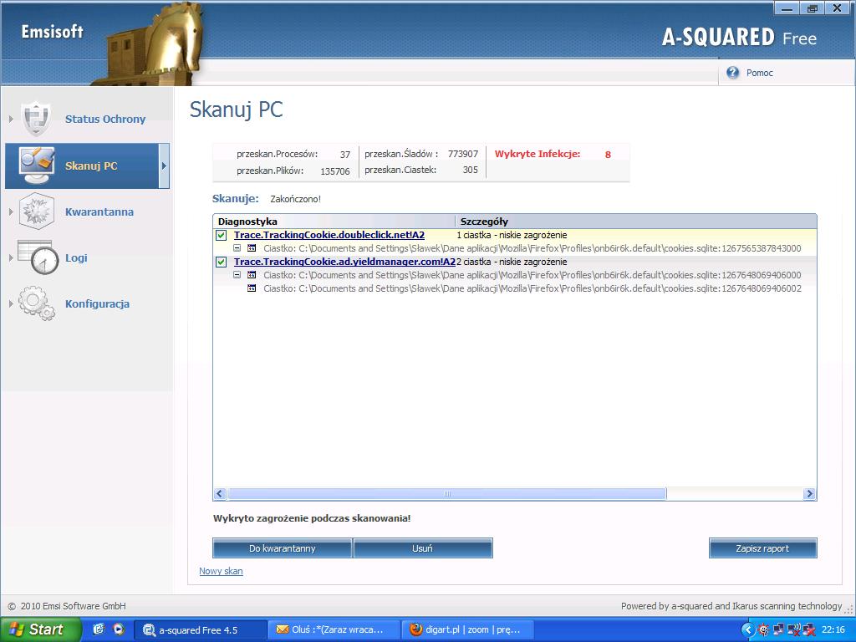Click the cookie icon in the row ending 843000
The width and height of the screenshot is (856, 642).
pos(252,248)
